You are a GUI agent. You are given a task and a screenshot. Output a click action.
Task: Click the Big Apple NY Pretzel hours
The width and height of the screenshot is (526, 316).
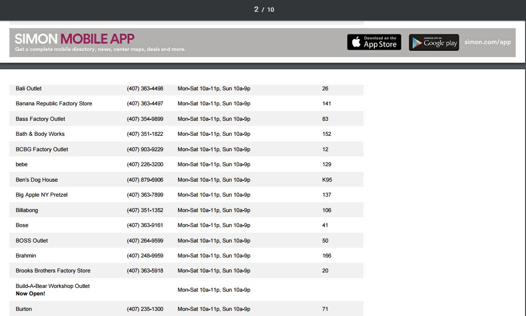(x=214, y=195)
